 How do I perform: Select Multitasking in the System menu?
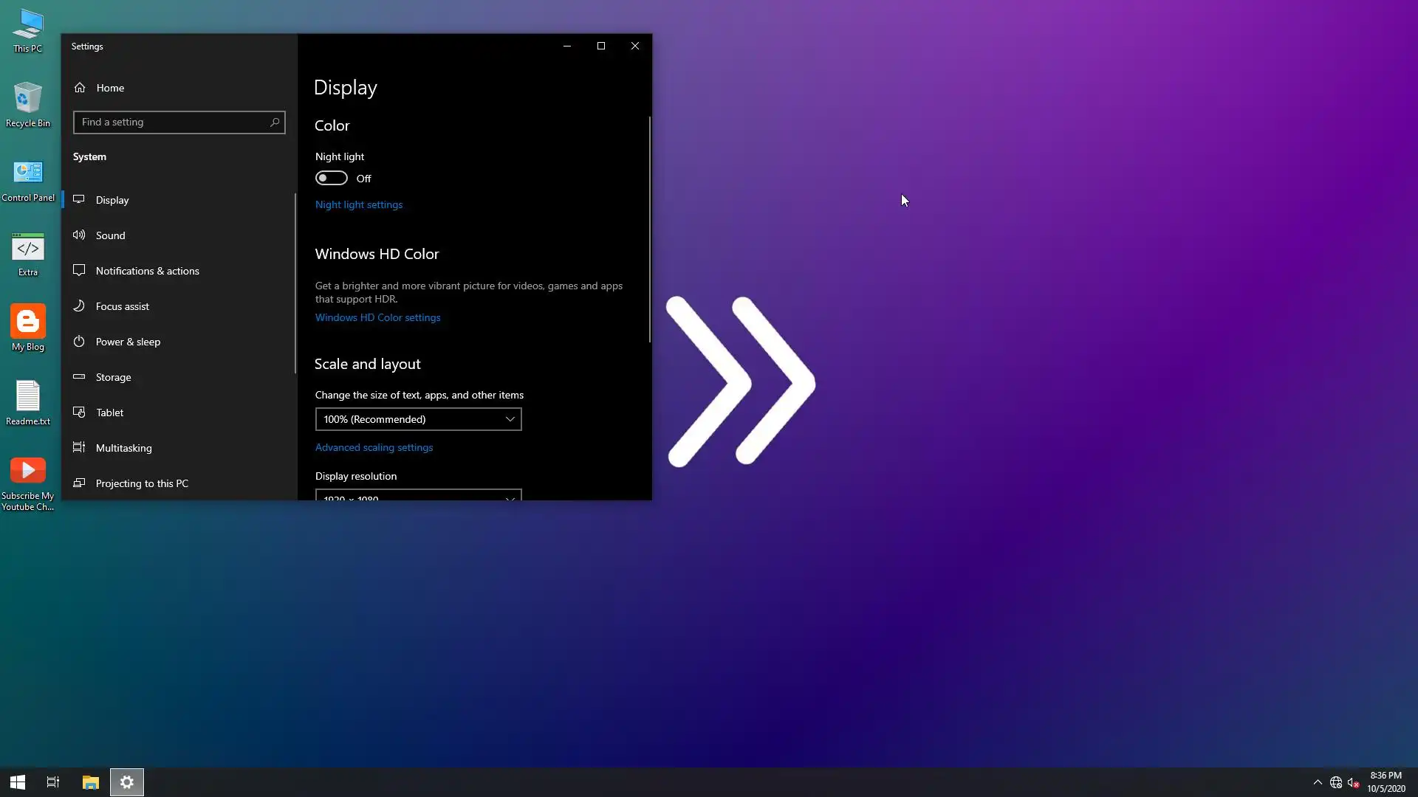pos(123,448)
